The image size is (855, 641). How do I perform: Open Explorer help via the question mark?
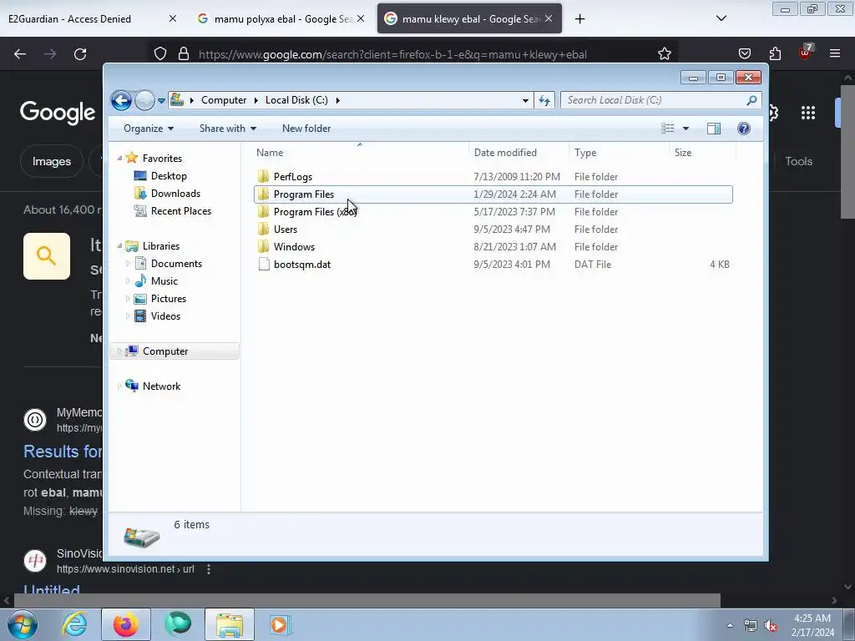(744, 129)
